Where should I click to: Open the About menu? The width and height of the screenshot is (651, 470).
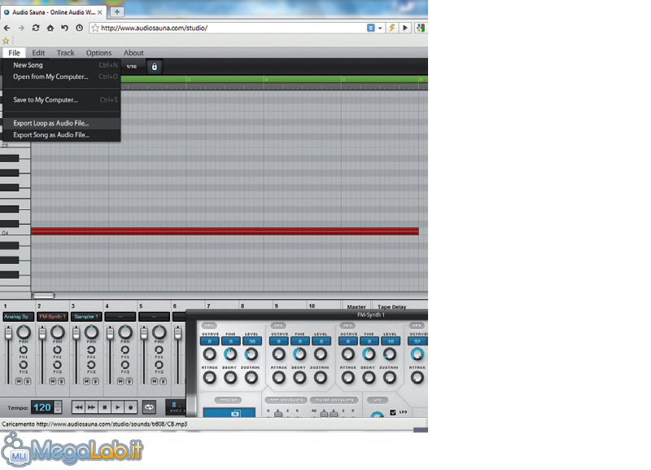pyautogui.click(x=133, y=53)
